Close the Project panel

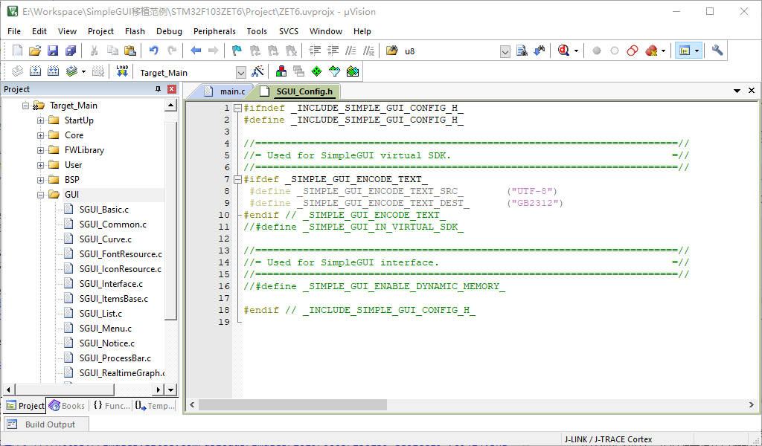click(x=171, y=89)
